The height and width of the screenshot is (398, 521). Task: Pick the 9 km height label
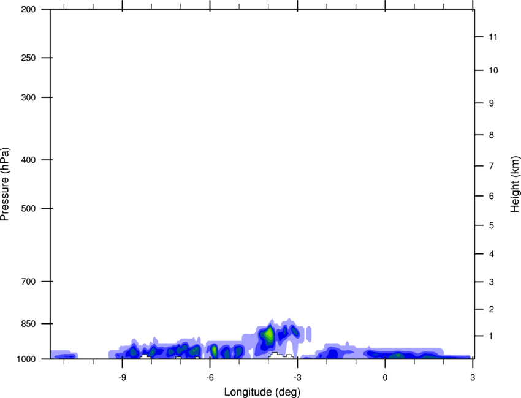point(491,103)
